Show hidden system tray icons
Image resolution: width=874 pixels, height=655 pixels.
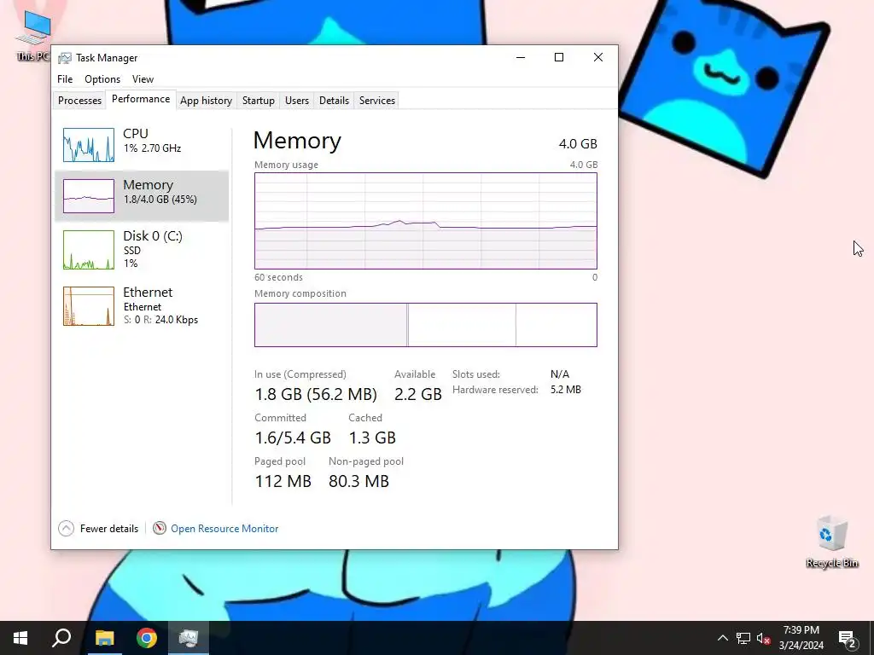pyautogui.click(x=722, y=638)
